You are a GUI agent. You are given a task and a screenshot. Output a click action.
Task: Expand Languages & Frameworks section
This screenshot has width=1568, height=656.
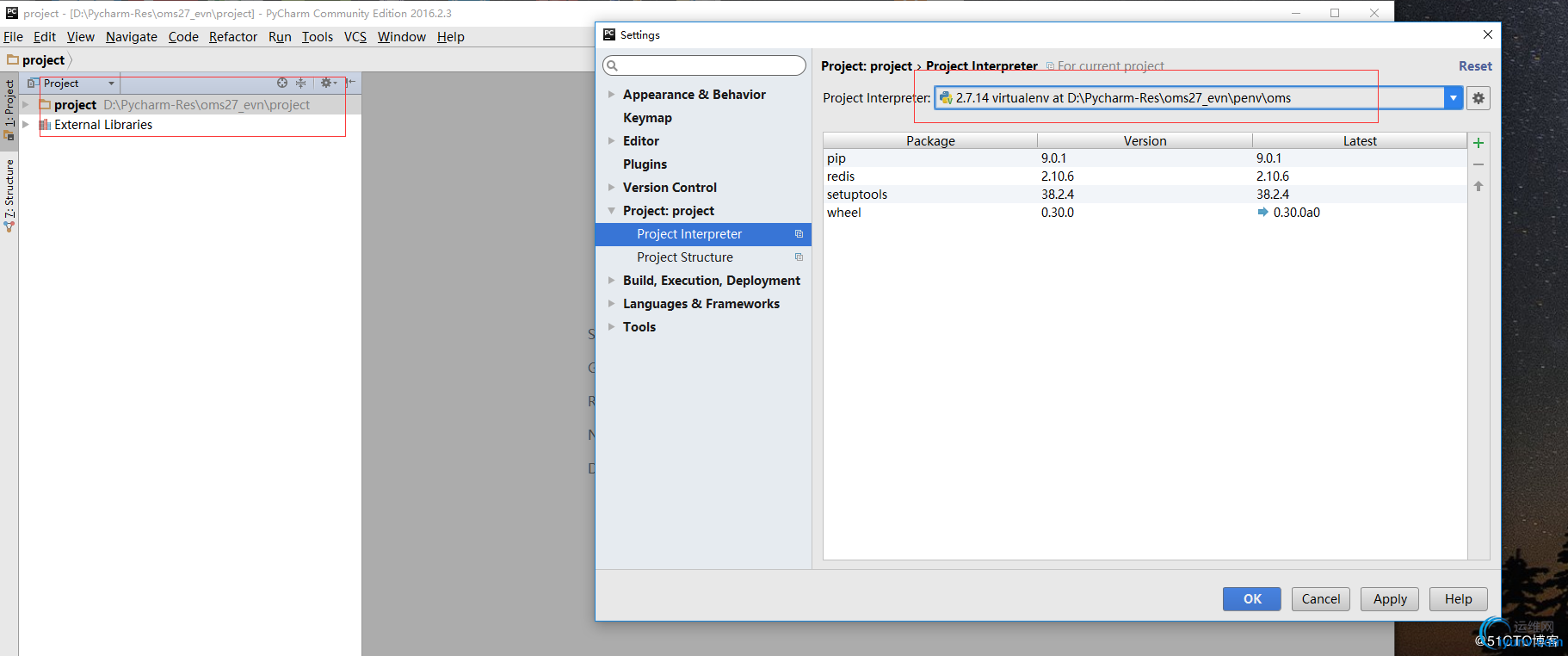611,304
